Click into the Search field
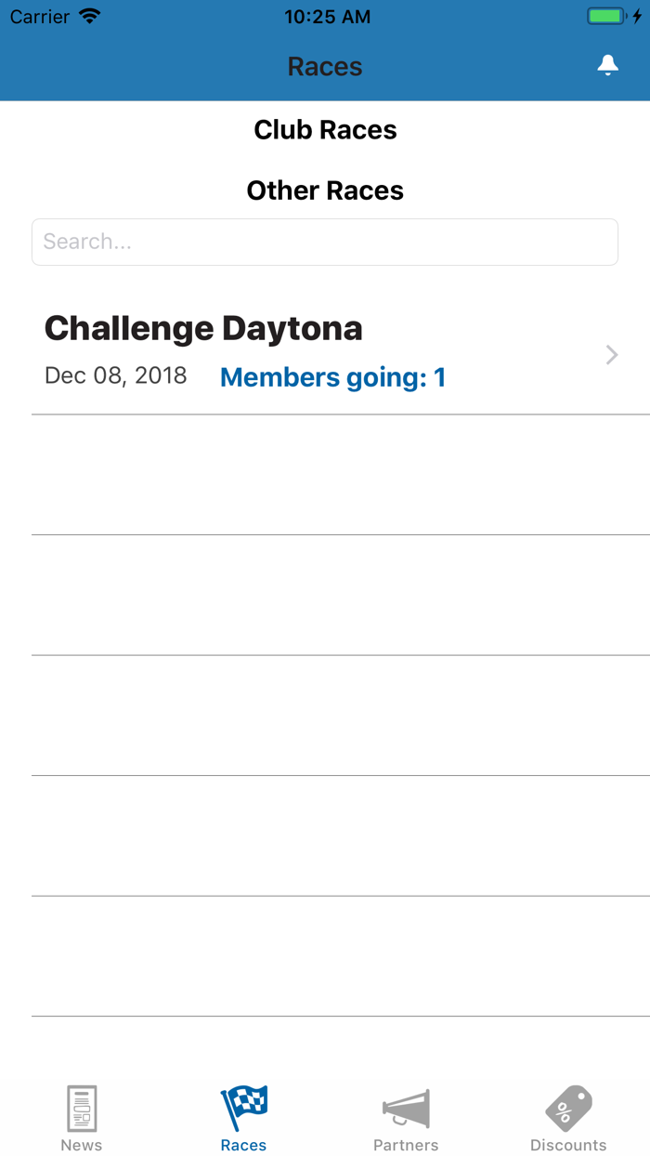Screen dimensions: 650x1156 tap(325, 242)
